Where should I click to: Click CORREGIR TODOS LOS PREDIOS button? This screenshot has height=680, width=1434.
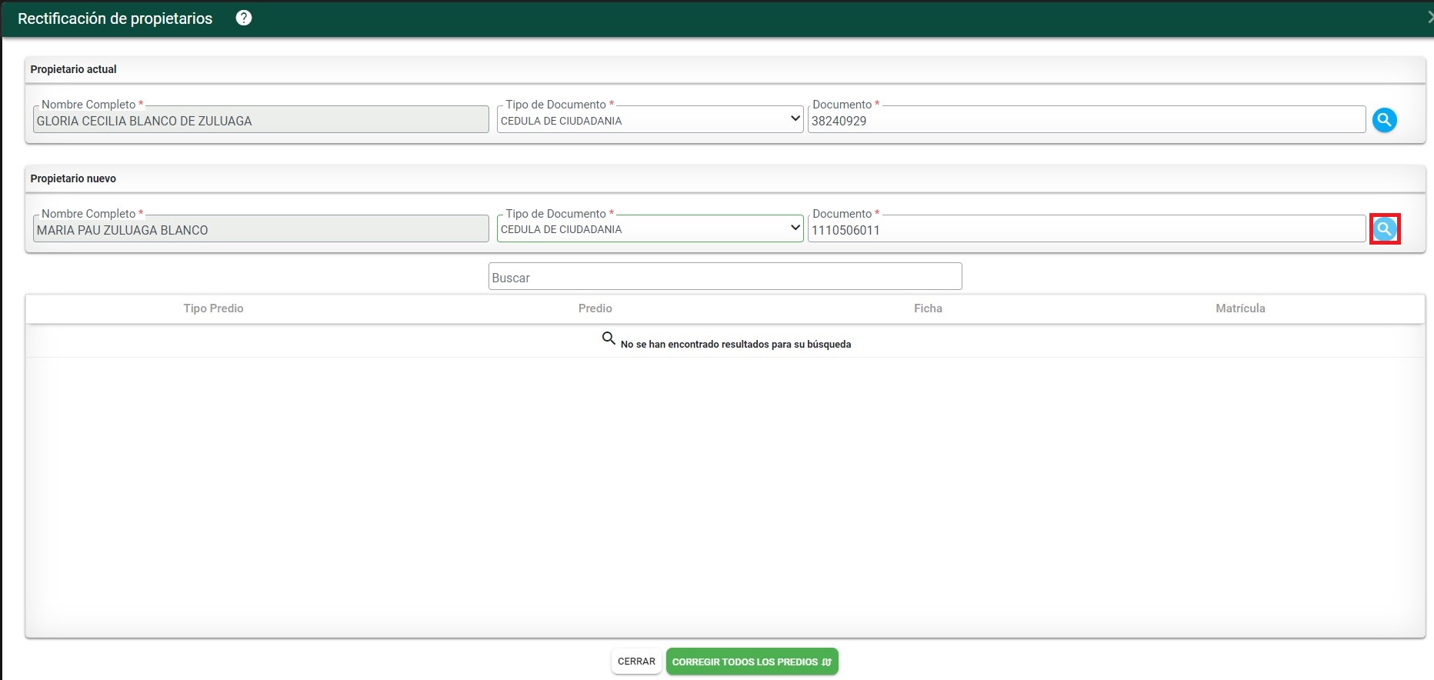pos(752,662)
